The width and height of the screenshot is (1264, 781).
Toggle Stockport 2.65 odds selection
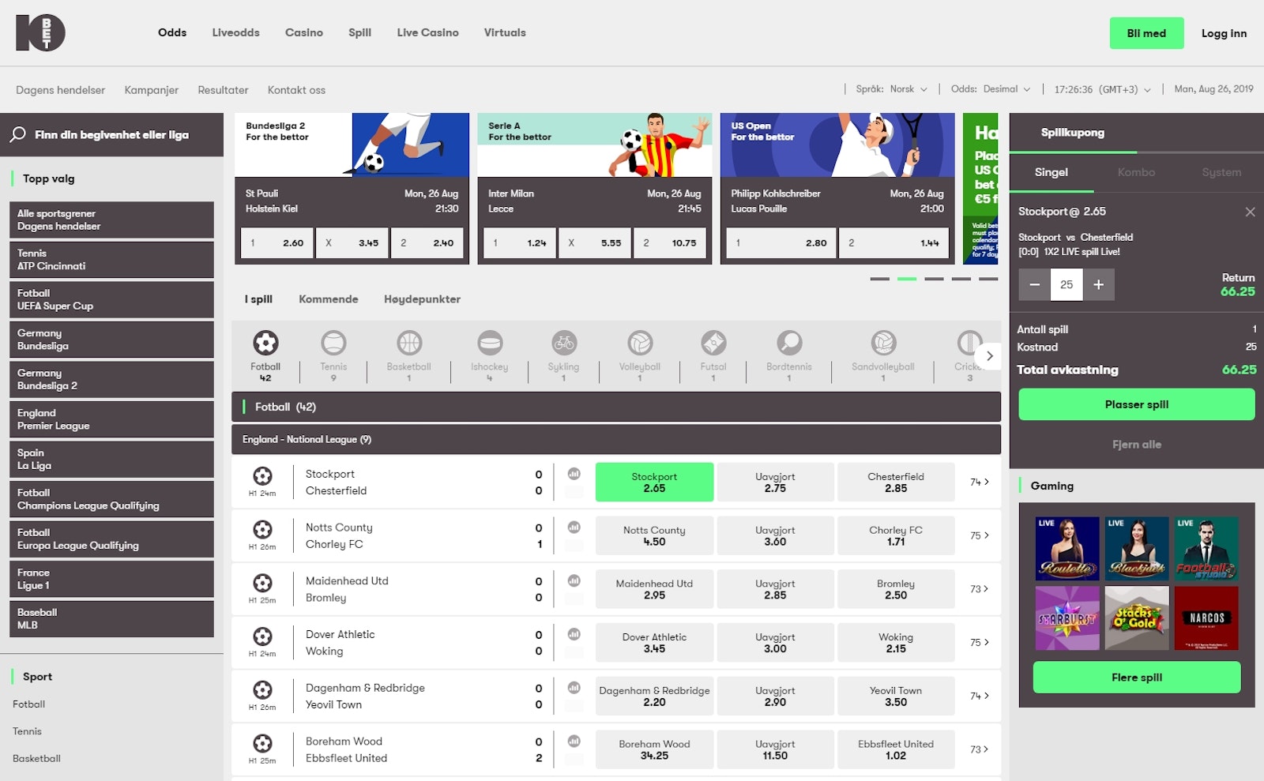(x=654, y=482)
